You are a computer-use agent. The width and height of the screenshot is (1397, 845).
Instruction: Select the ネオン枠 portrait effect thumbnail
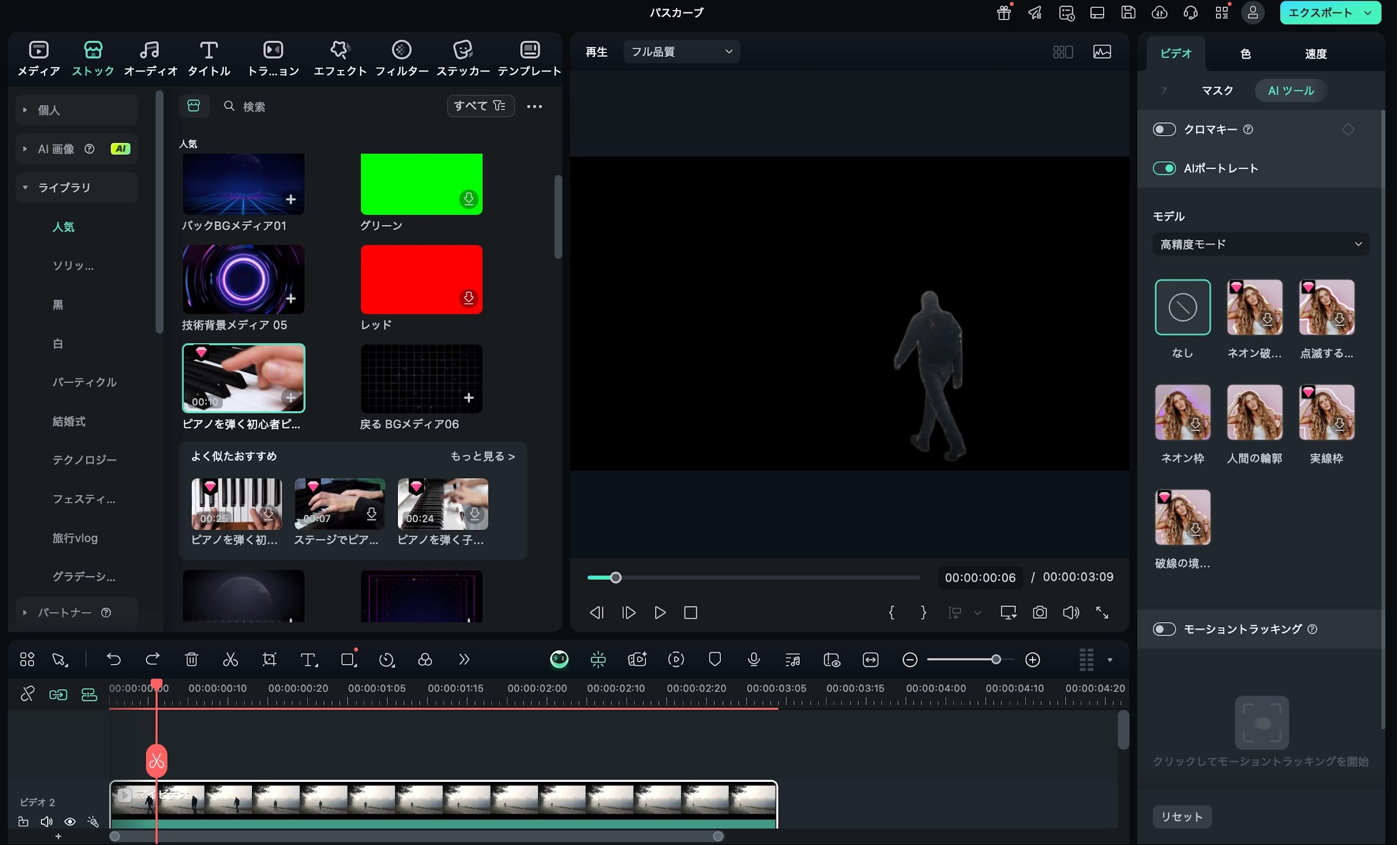(1182, 412)
